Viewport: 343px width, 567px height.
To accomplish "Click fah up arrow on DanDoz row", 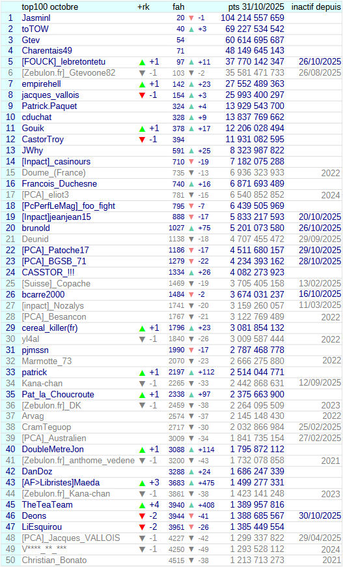I will pyautogui.click(x=191, y=472).
